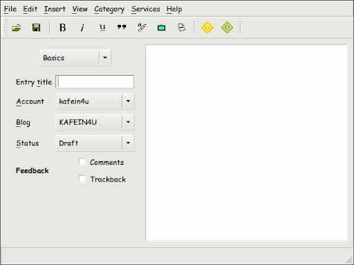354x265 pixels.
Task: Open the Edit menu
Action: coord(30,9)
